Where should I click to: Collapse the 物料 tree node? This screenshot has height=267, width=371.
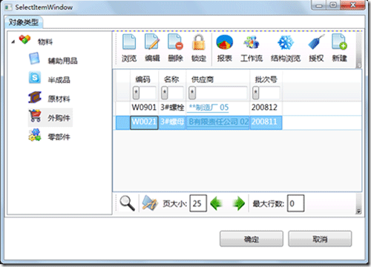[13, 42]
